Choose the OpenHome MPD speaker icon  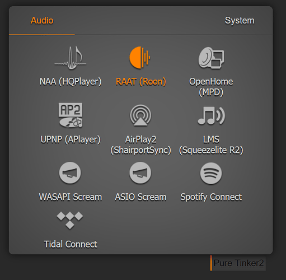[211, 58]
